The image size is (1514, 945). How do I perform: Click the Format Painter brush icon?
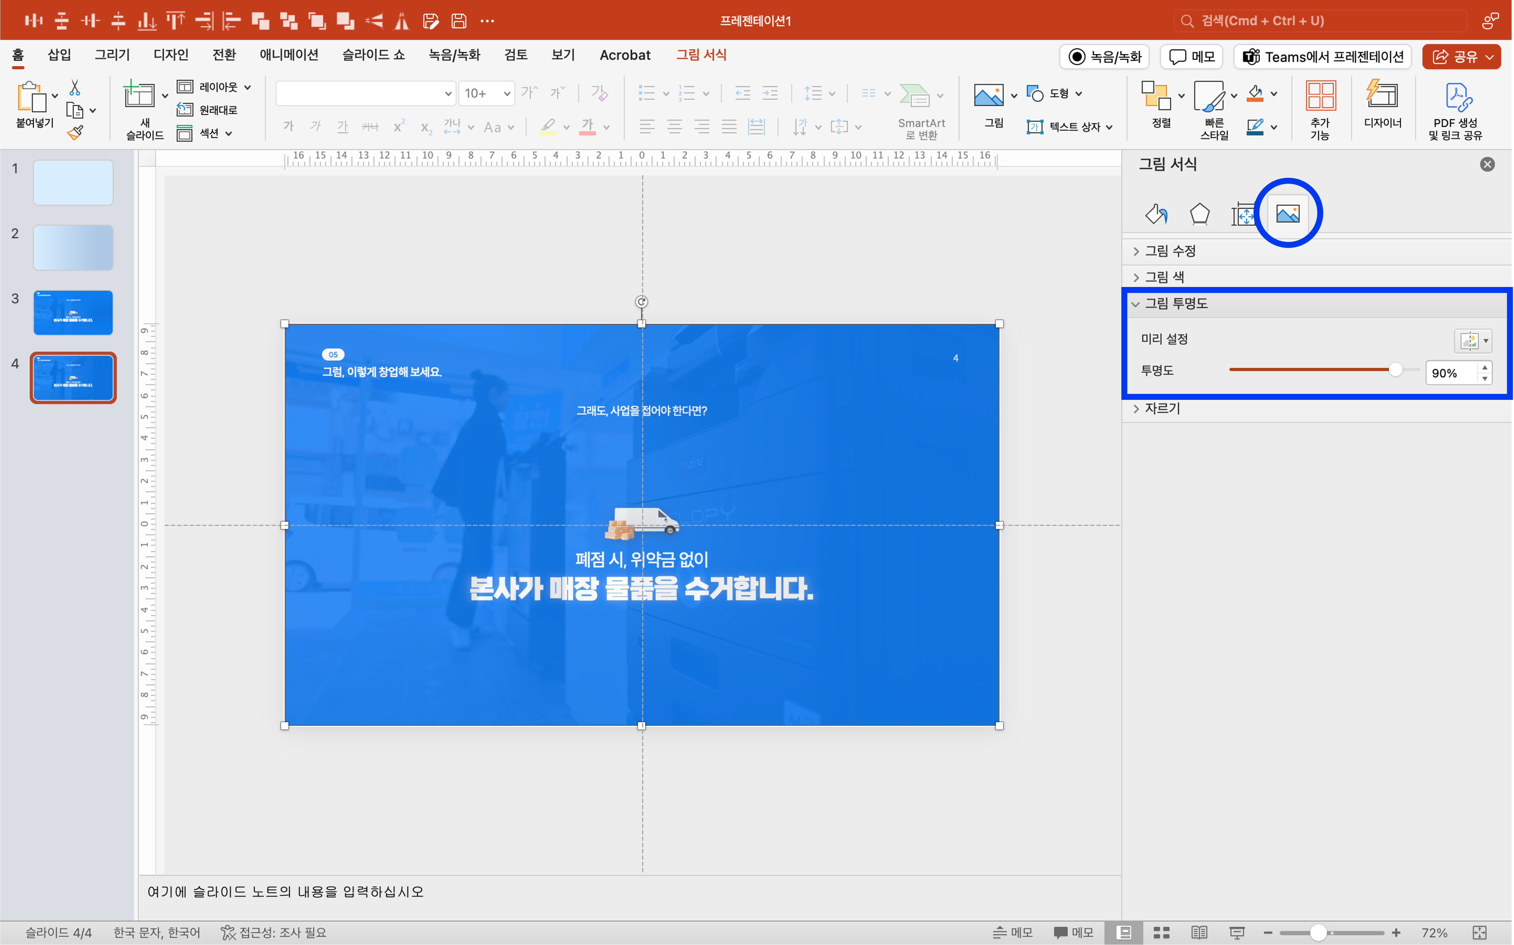tap(75, 132)
